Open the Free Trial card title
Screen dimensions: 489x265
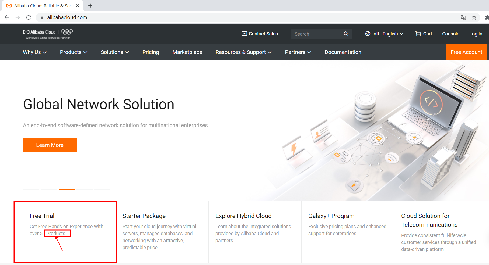[x=42, y=216]
